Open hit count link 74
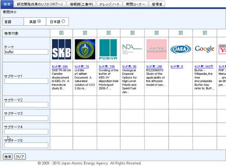Image resolution: width=226 pixels, height=166 pixels. [x=82, y=66]
